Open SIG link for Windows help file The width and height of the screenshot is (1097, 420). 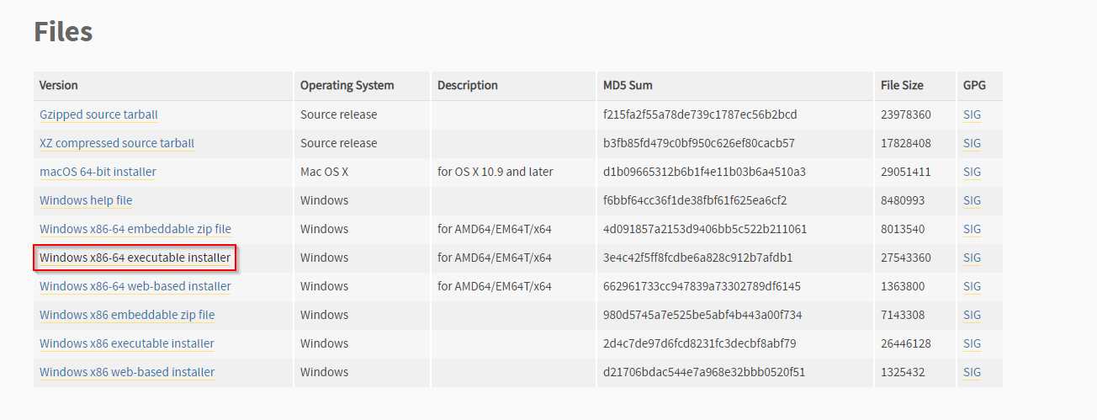point(972,200)
